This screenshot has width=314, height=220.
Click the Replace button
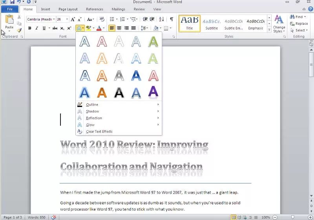tap(299, 24)
